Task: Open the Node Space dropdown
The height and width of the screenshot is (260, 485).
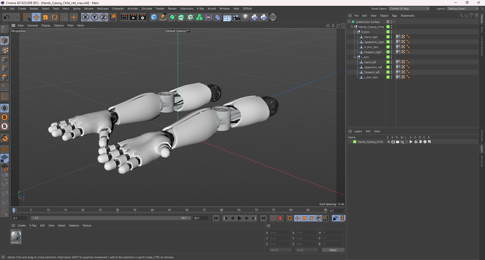Action: [x=409, y=9]
